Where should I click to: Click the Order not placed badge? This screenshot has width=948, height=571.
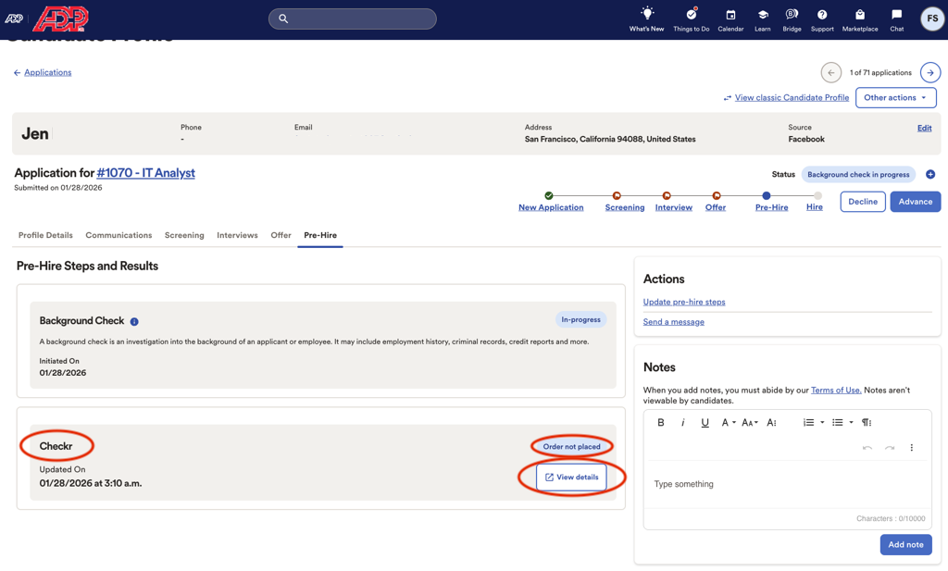571,447
